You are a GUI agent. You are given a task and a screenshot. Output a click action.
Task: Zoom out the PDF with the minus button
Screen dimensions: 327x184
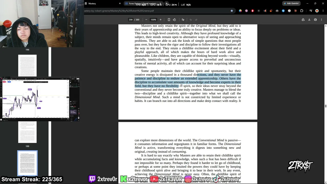(x=146, y=20)
